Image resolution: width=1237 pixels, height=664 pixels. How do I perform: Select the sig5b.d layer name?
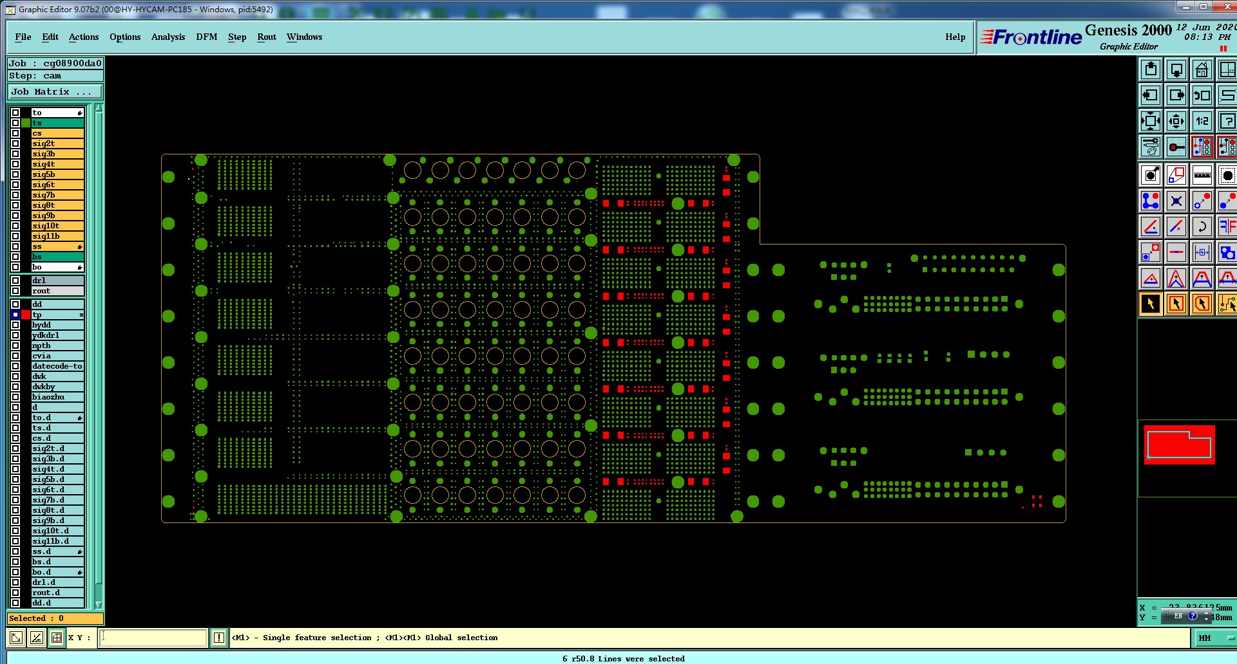[x=57, y=479]
